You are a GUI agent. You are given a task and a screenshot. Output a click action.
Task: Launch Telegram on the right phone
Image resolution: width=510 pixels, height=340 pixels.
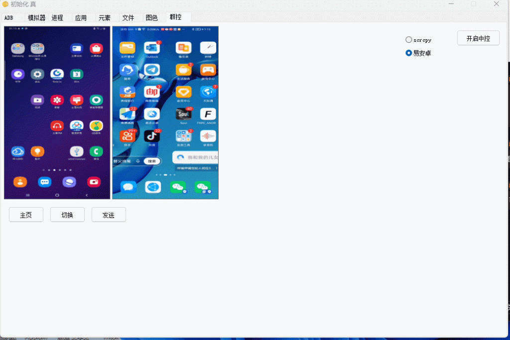[x=152, y=70]
